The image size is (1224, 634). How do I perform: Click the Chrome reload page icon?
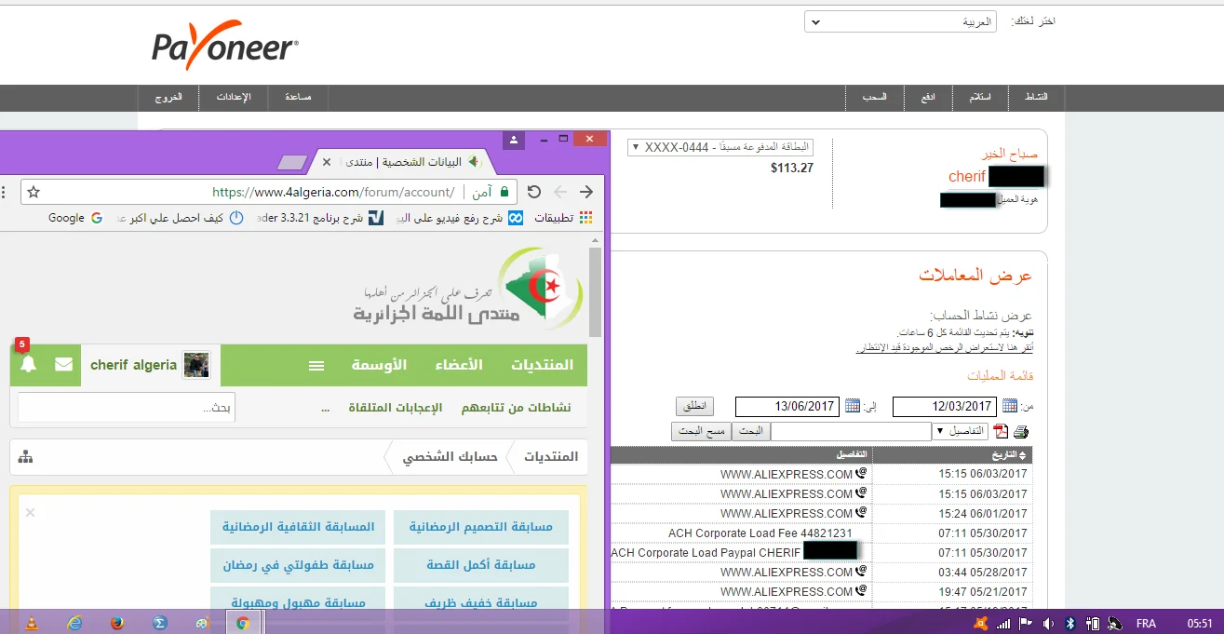[533, 192]
